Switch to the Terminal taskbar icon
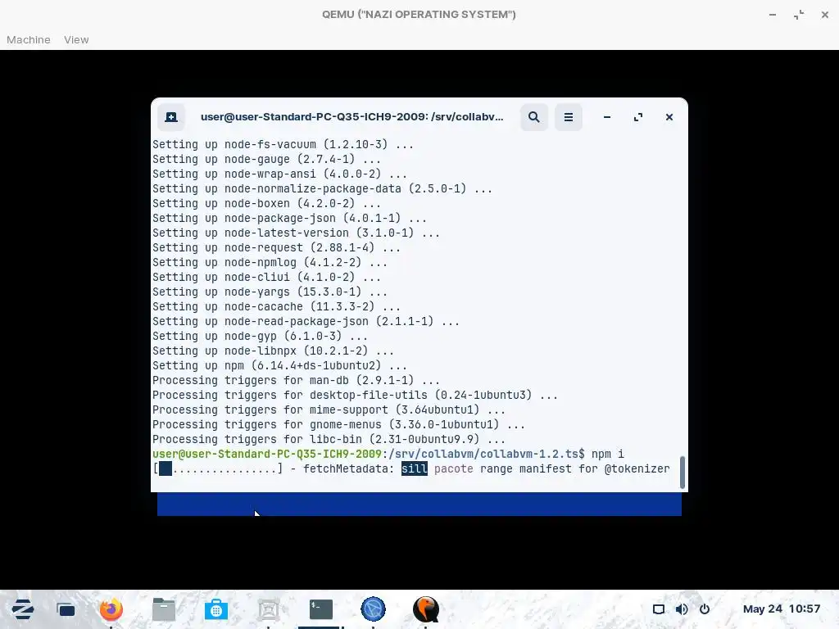 pos(321,609)
